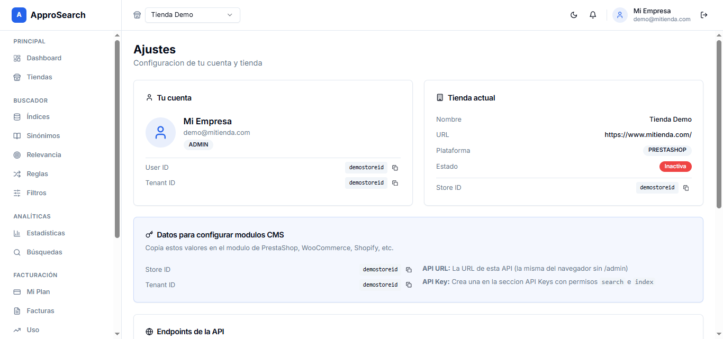Copy Tenant ID in Tu cuenta card
Viewport: 723px width, 339px height.
395,183
